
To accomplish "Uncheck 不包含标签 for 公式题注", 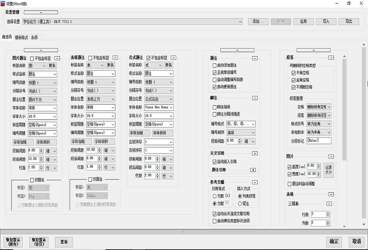I will [x=148, y=58].
